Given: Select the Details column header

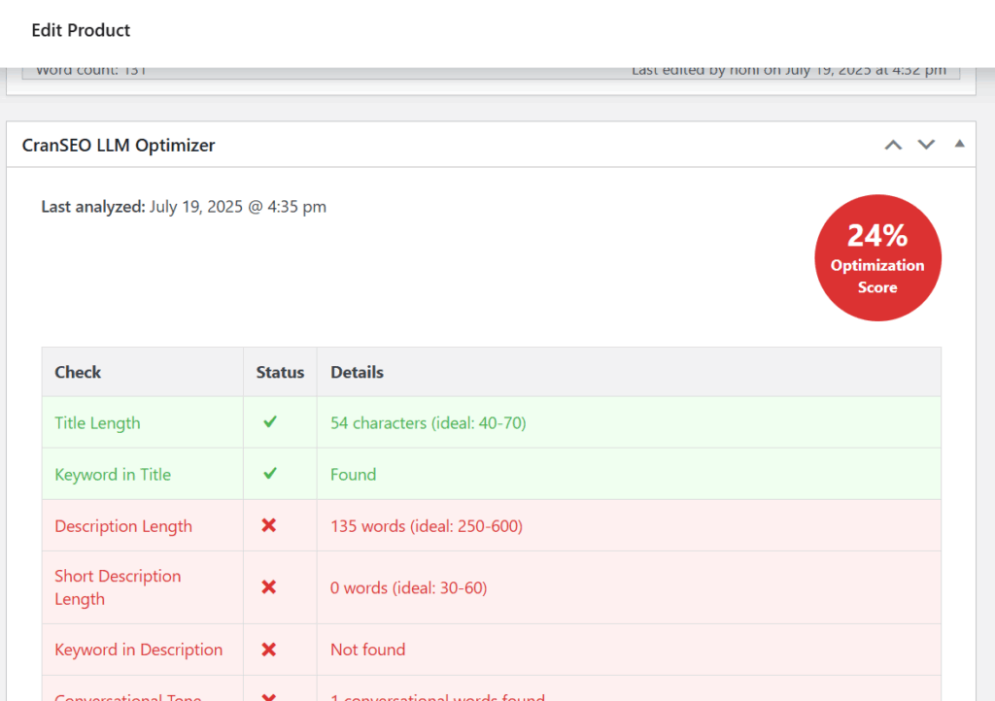Looking at the screenshot, I should [x=357, y=372].
